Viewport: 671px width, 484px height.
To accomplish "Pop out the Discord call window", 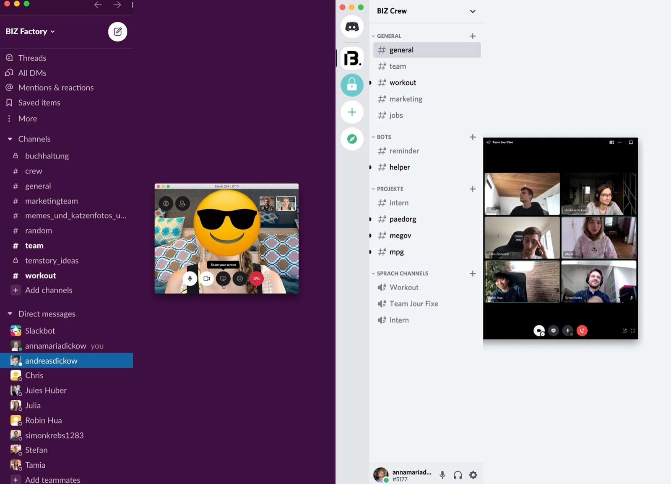I will (x=624, y=331).
